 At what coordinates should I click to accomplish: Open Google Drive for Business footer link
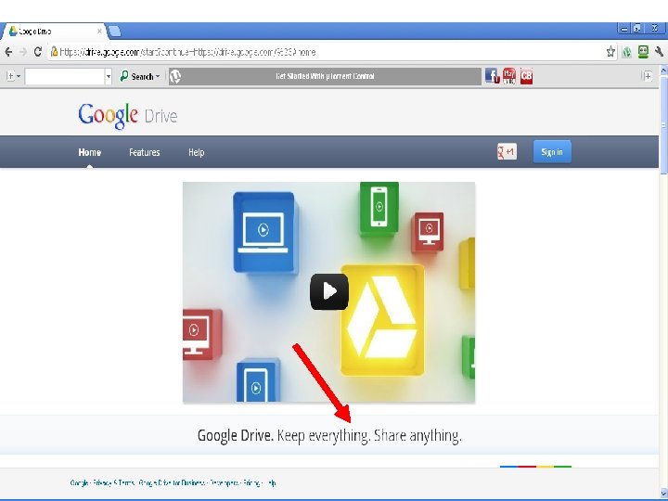[x=172, y=482]
